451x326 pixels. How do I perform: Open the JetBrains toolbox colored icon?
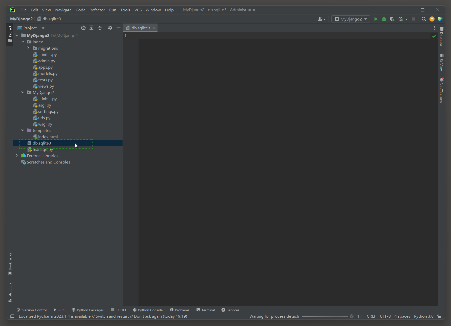coord(440,19)
